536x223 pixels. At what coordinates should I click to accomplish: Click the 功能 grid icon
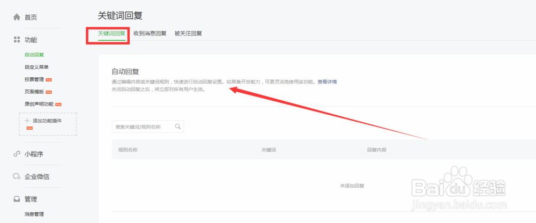point(17,40)
